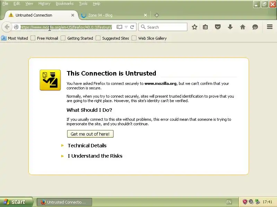The height and width of the screenshot is (207, 277).
Task: Minimize the Firefox window
Action: tap(257, 4)
